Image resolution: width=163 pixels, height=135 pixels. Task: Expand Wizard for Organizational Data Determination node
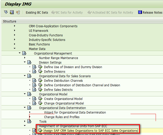(30, 112)
